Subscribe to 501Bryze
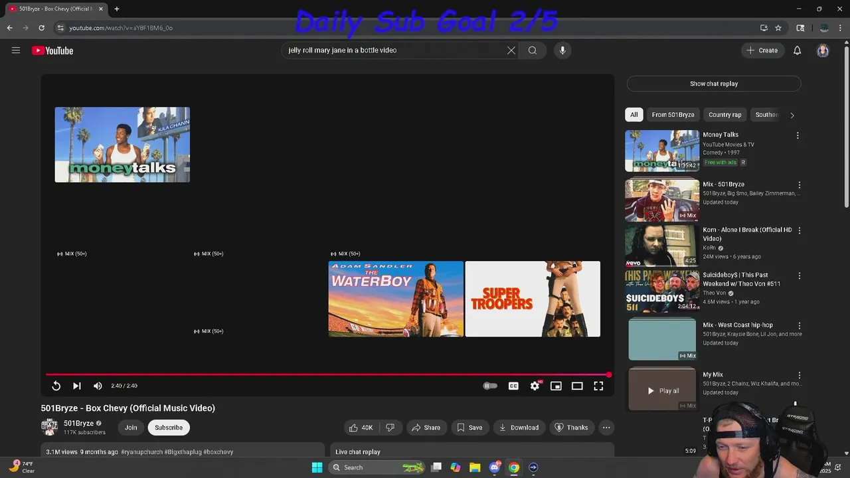Image resolution: width=850 pixels, height=478 pixels. pyautogui.click(x=169, y=428)
